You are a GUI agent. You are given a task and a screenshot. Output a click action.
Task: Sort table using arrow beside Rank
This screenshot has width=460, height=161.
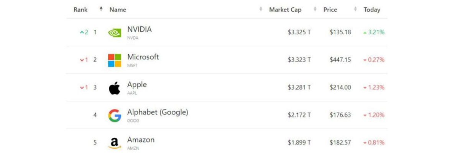(x=101, y=9)
